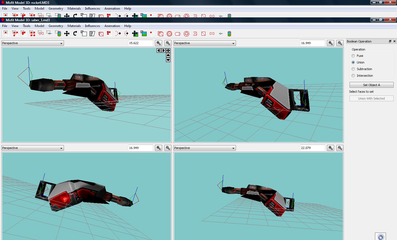Close the Boolean Operation panel

point(395,41)
